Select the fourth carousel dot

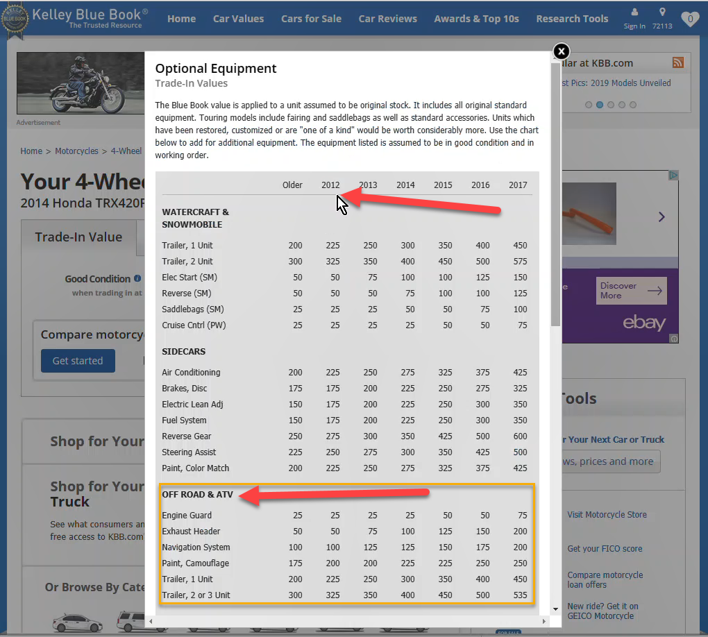coord(622,105)
